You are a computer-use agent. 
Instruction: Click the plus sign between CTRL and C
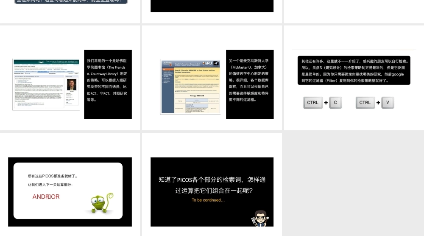[x=326, y=103]
